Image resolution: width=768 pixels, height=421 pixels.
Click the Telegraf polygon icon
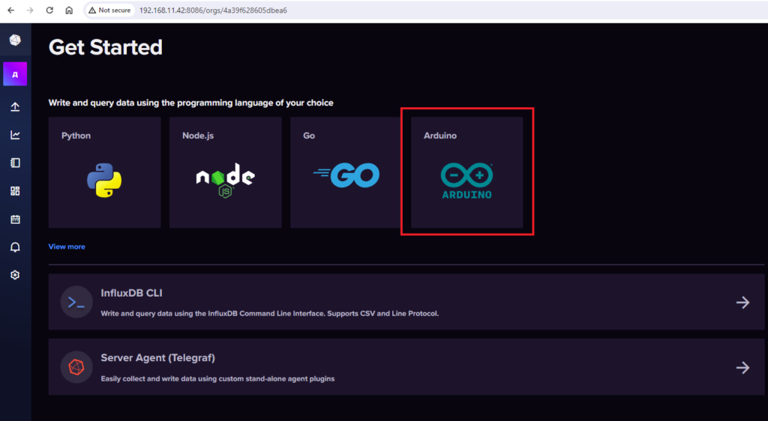76,367
